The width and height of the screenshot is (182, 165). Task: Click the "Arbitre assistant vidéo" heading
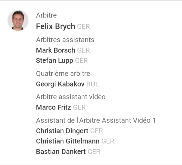coord(71,97)
